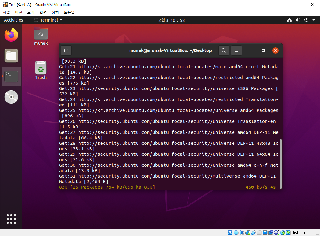Show applications grid in the dock

click(x=11, y=219)
